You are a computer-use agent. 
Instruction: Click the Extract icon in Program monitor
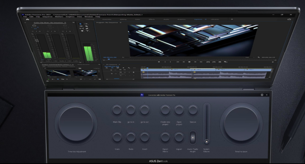point(214,62)
